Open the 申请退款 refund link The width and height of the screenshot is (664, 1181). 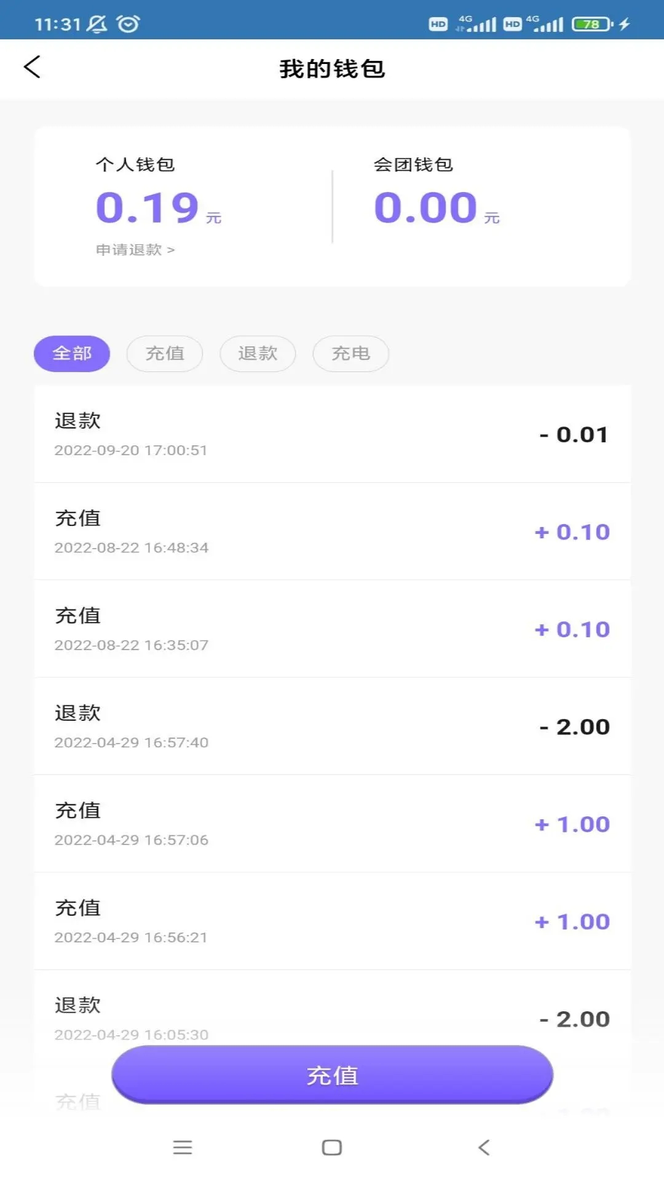135,250
